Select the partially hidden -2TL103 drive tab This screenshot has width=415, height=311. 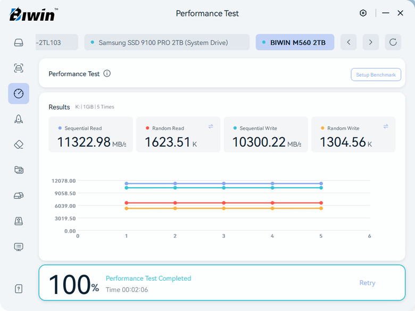[x=57, y=42]
